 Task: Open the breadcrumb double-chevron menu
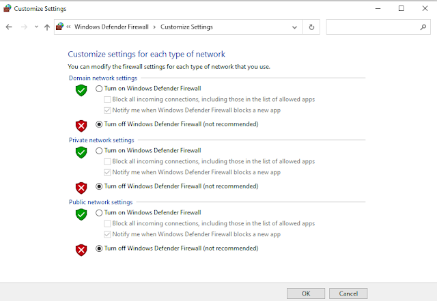(68, 27)
